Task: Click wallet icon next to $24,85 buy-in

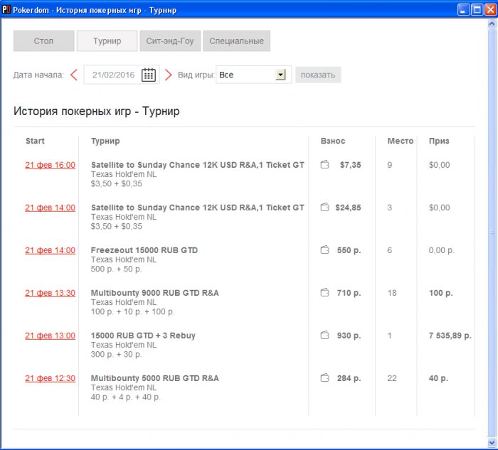Action: click(x=324, y=208)
